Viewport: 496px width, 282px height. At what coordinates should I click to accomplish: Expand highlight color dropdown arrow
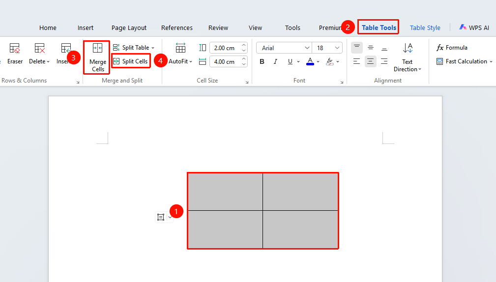(338, 61)
